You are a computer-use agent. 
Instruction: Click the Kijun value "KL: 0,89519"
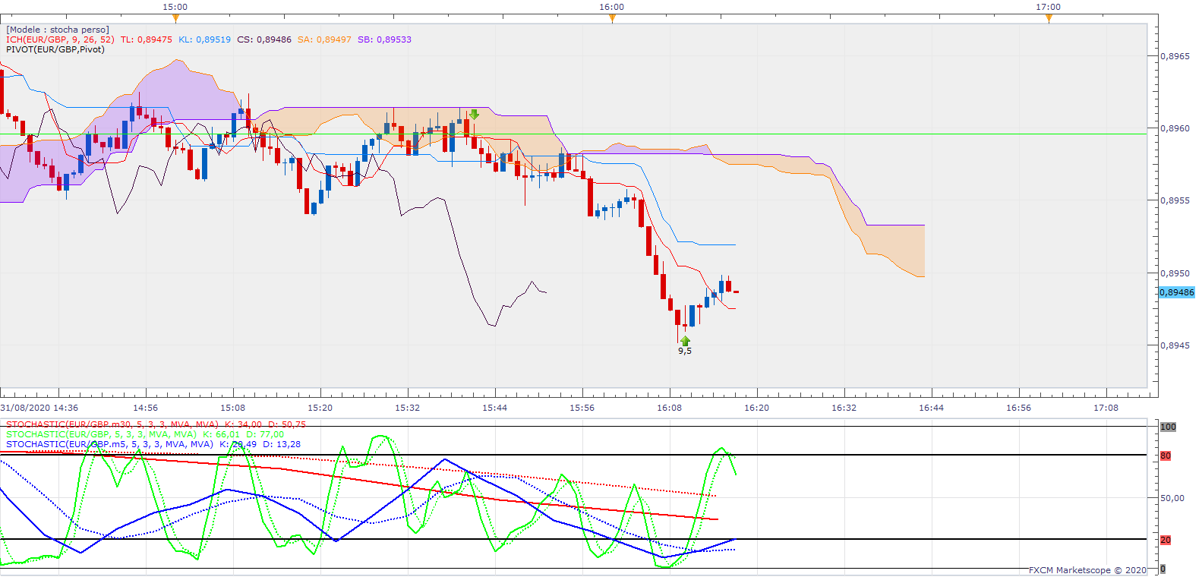click(204, 39)
